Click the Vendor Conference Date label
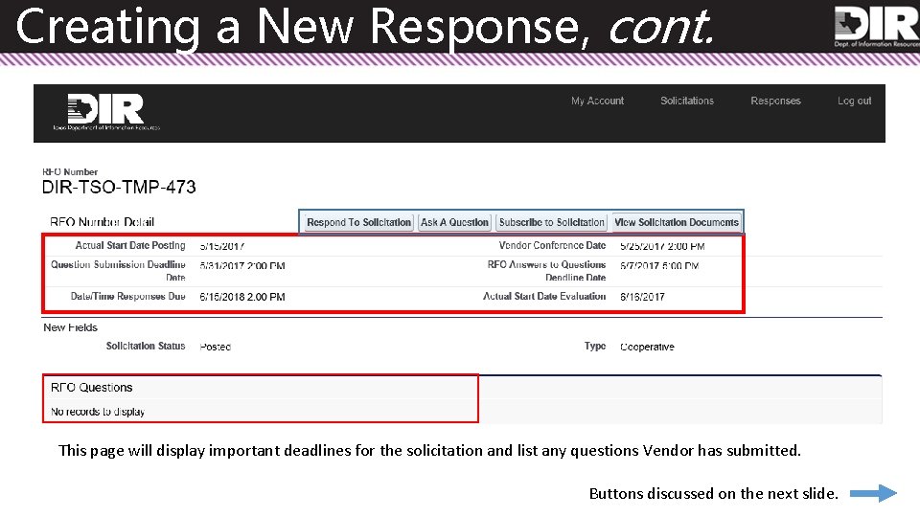The height and width of the screenshot is (517, 920). 552,246
